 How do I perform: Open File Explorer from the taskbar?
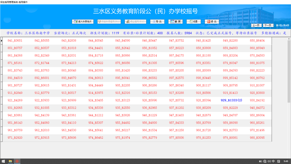pos(10,161)
